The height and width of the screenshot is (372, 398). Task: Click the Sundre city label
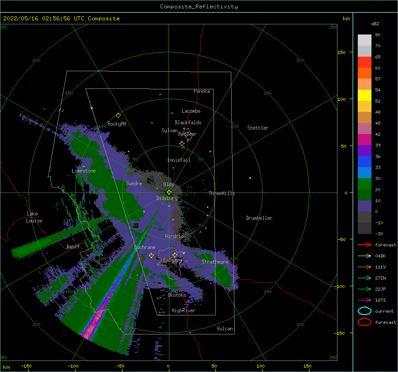[134, 183]
